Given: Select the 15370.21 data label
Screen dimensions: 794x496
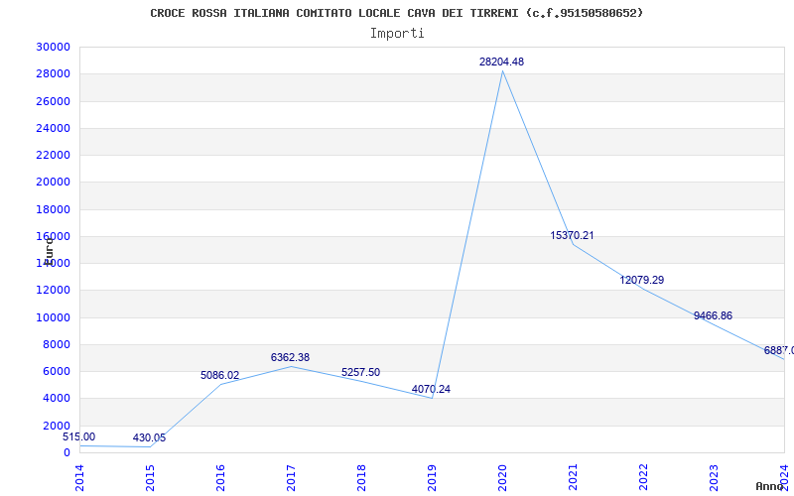Looking at the screenshot, I should 572,235.
